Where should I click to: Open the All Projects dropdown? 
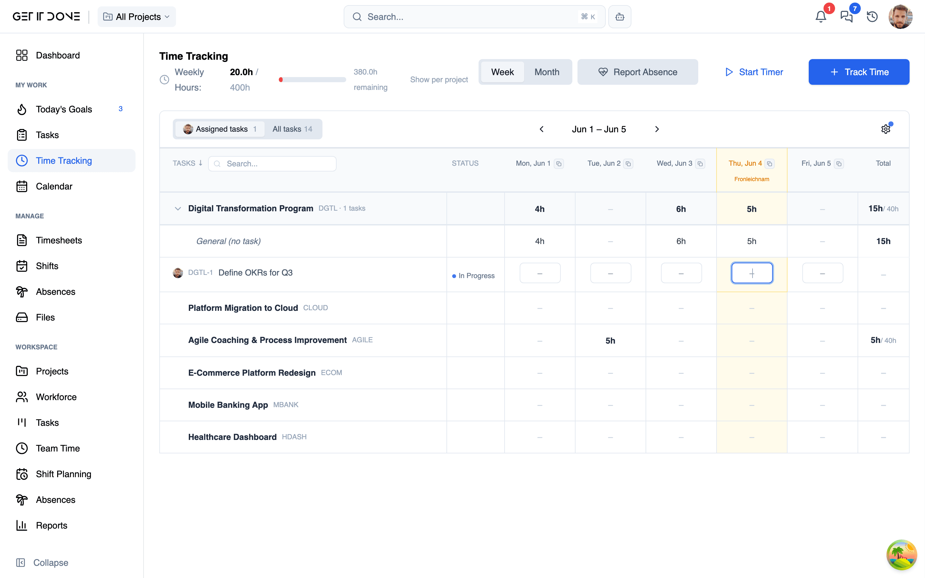point(137,16)
